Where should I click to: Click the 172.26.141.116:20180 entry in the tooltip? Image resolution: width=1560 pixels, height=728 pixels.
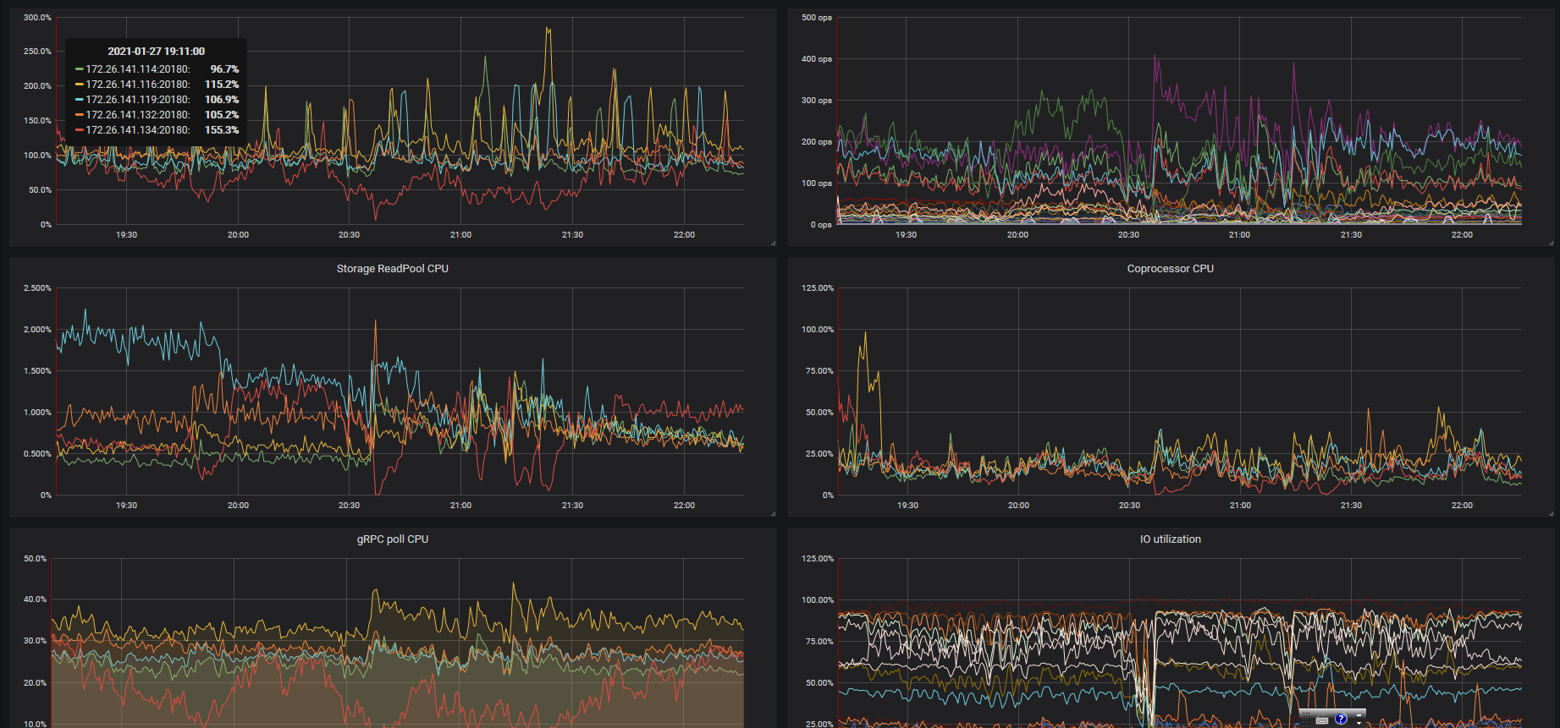coord(138,85)
